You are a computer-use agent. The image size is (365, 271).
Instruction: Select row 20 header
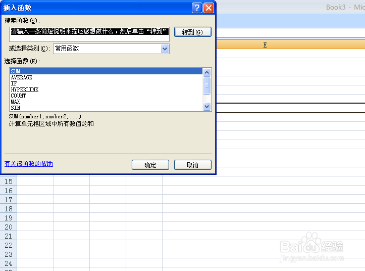[9, 227]
